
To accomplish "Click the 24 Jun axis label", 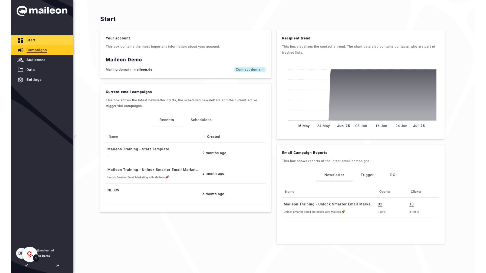I will [x=401, y=126].
